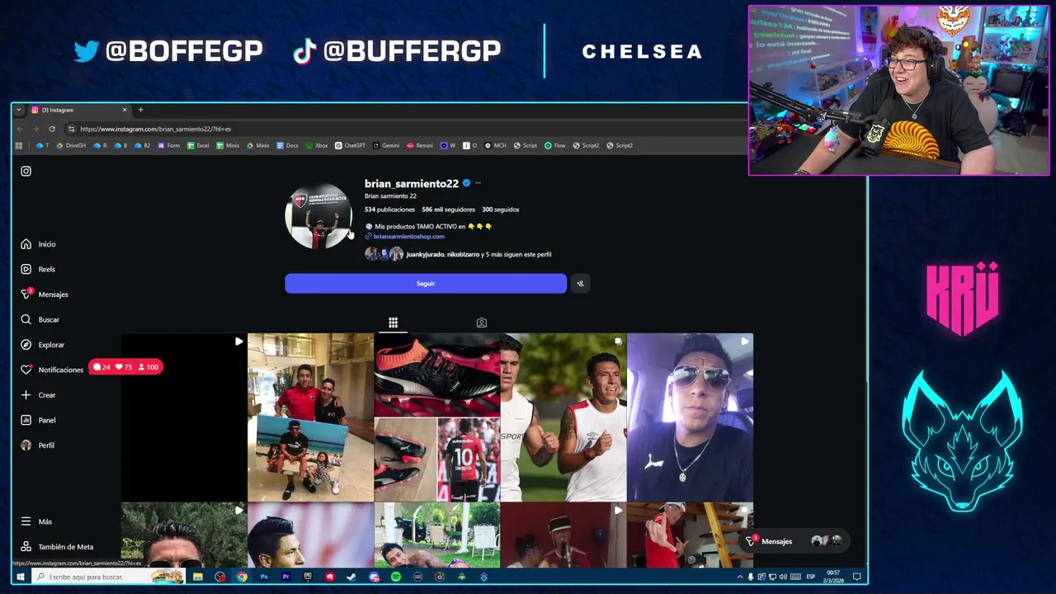This screenshot has width=1056, height=594.
Task: Open briansarmientoshop.com link
Action: (x=408, y=237)
